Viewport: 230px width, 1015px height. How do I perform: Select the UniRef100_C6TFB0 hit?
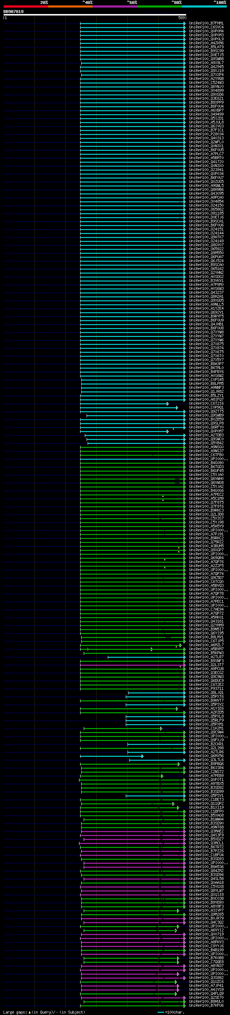coord(206,455)
